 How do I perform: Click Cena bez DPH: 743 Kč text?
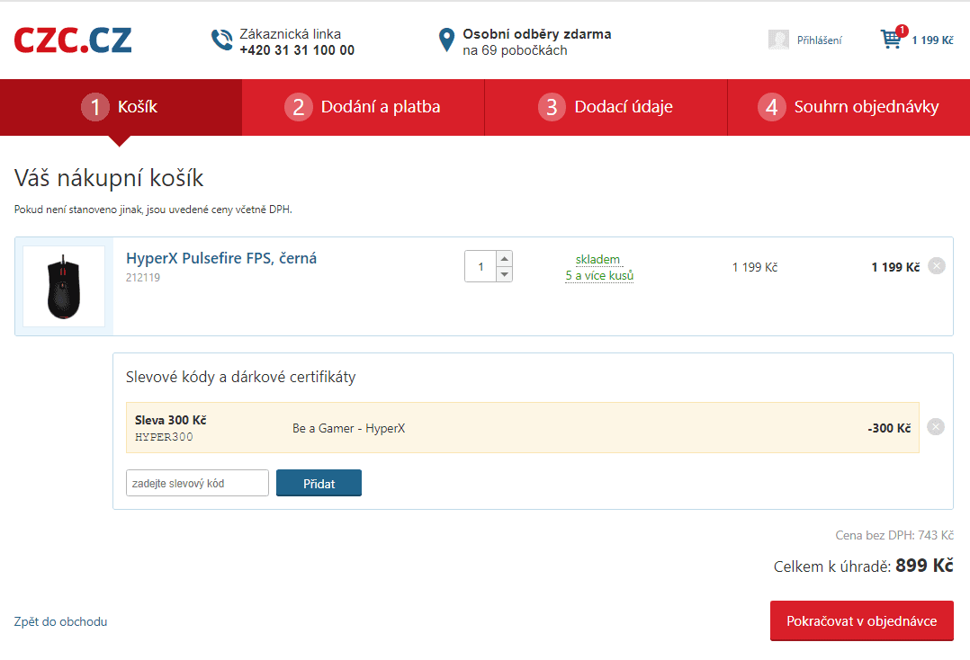(x=894, y=535)
